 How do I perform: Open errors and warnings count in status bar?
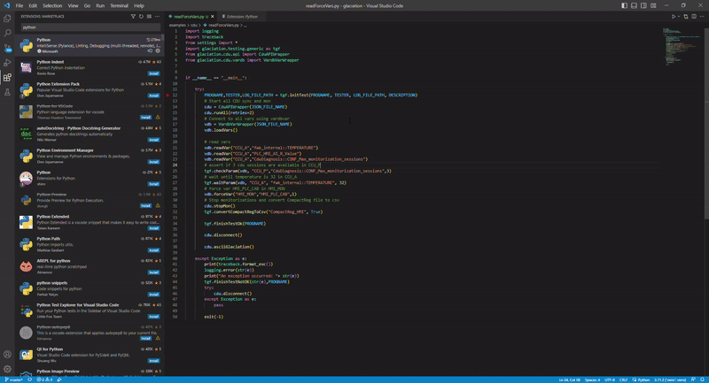[x=45, y=379]
